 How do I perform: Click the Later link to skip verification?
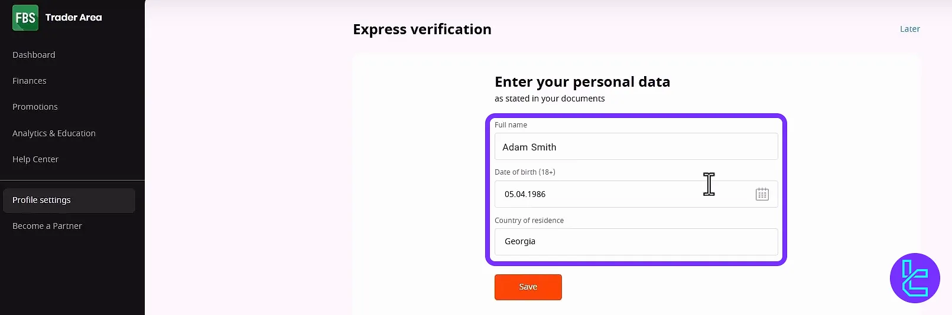click(909, 29)
